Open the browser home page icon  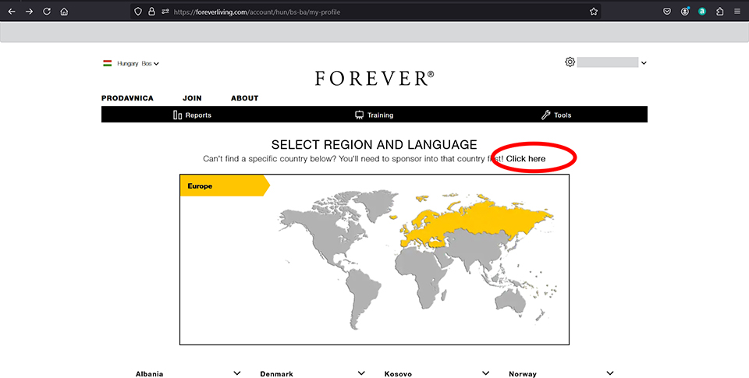[64, 12]
